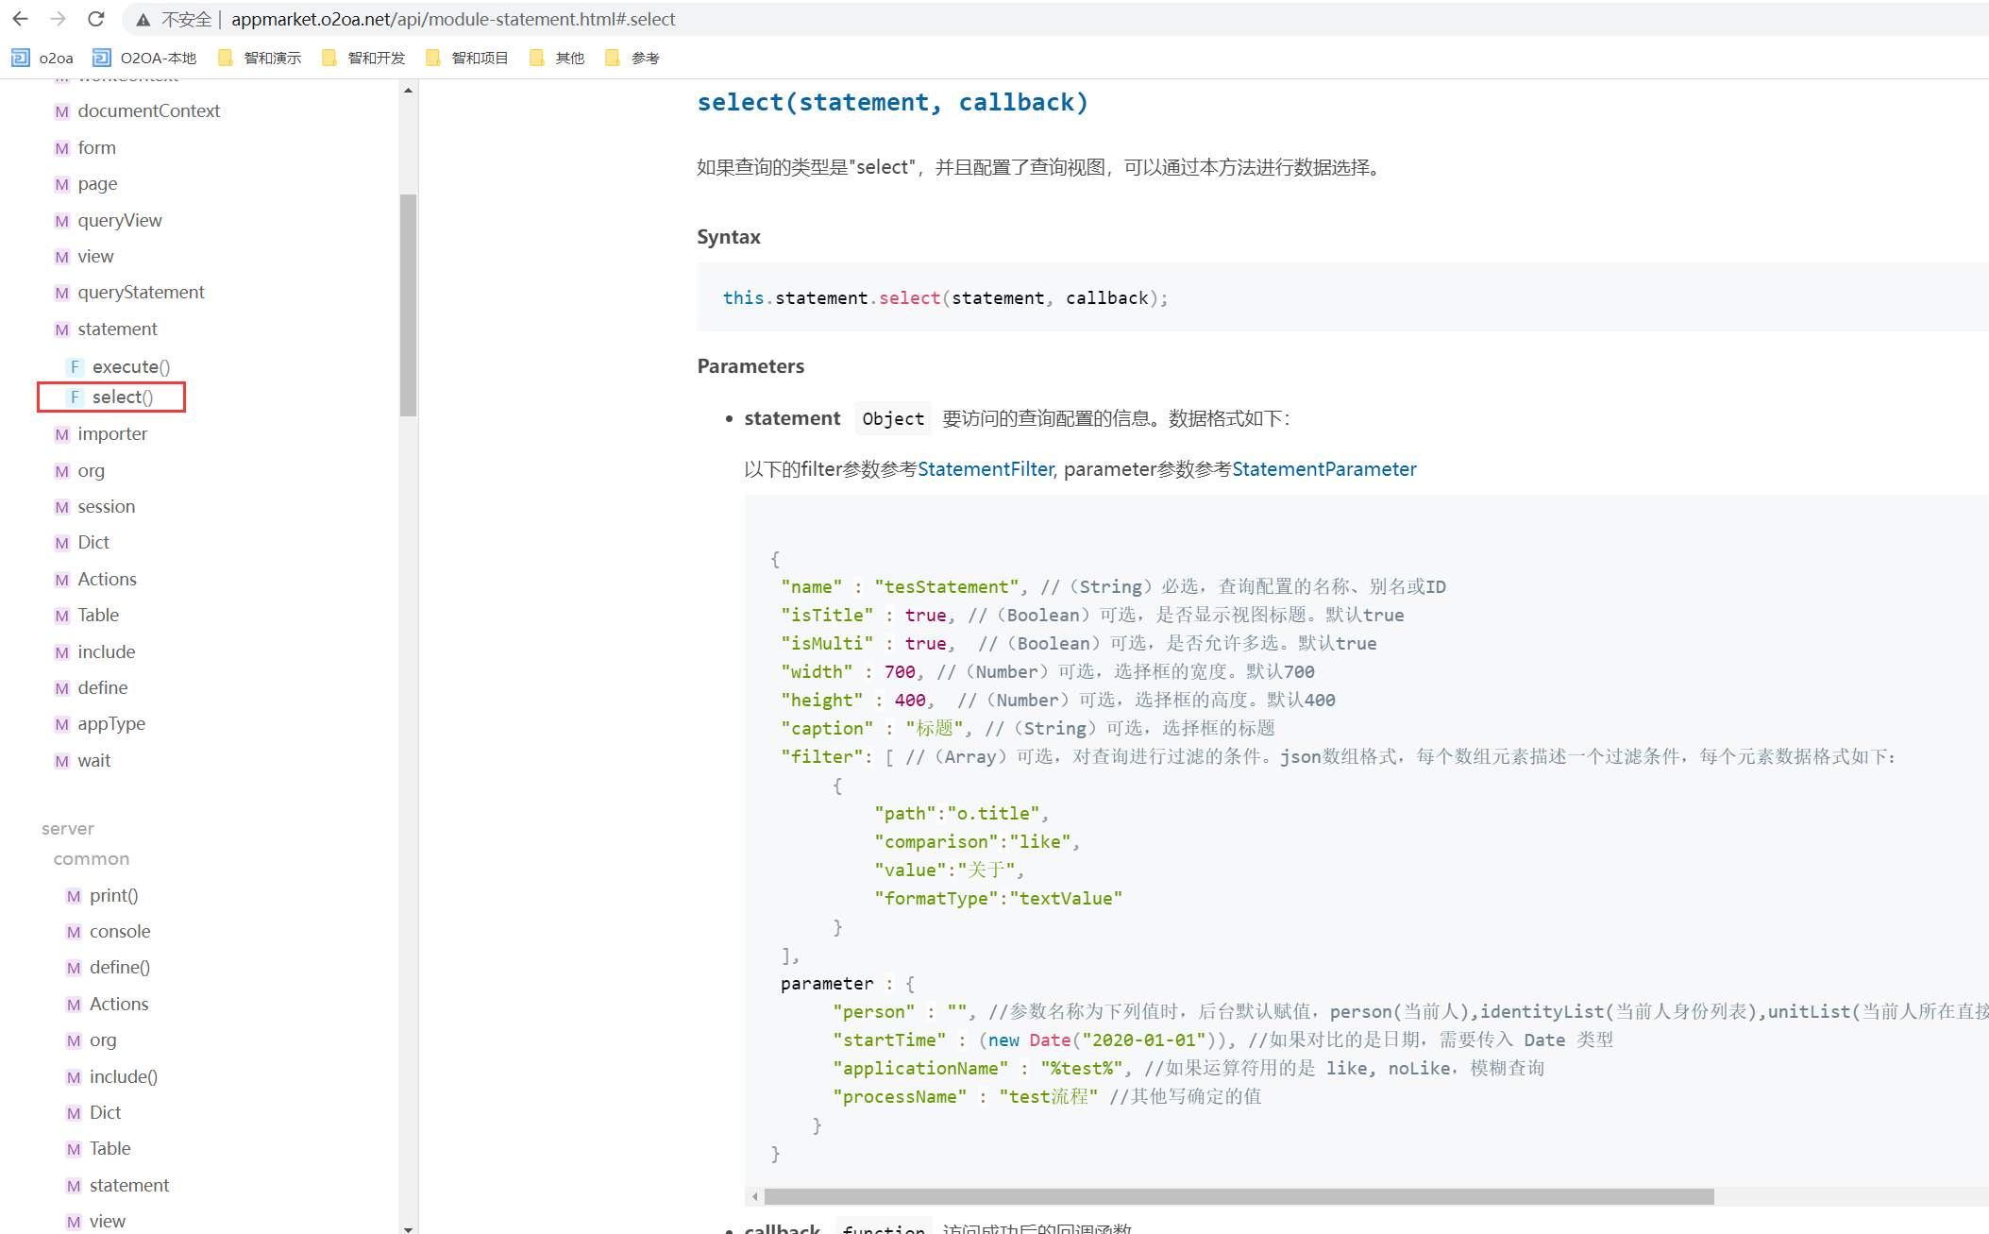This screenshot has height=1234, width=1989.
Task: Open the queryStatement module in the sidebar
Action: point(141,293)
